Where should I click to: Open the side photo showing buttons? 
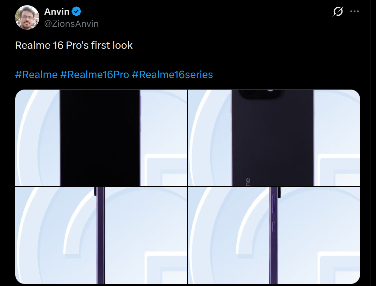[274, 236]
